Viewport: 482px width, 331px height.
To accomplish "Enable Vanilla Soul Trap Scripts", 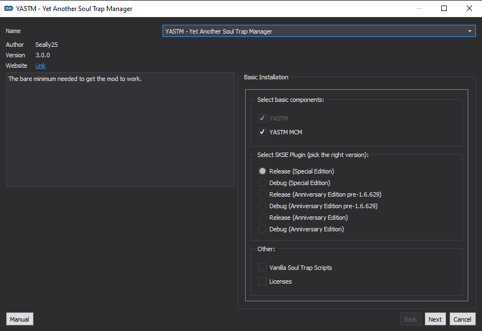I will pyautogui.click(x=262, y=267).
